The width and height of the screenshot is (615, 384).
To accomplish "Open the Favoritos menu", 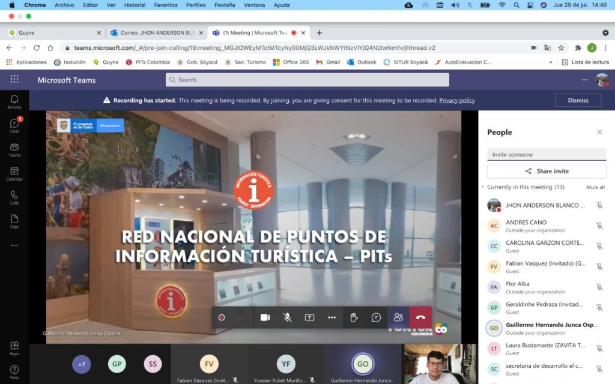I will pos(166,5).
